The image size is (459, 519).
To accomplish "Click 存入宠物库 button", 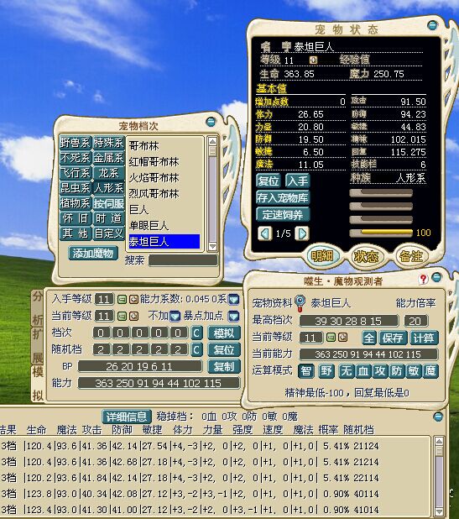I will [283, 197].
